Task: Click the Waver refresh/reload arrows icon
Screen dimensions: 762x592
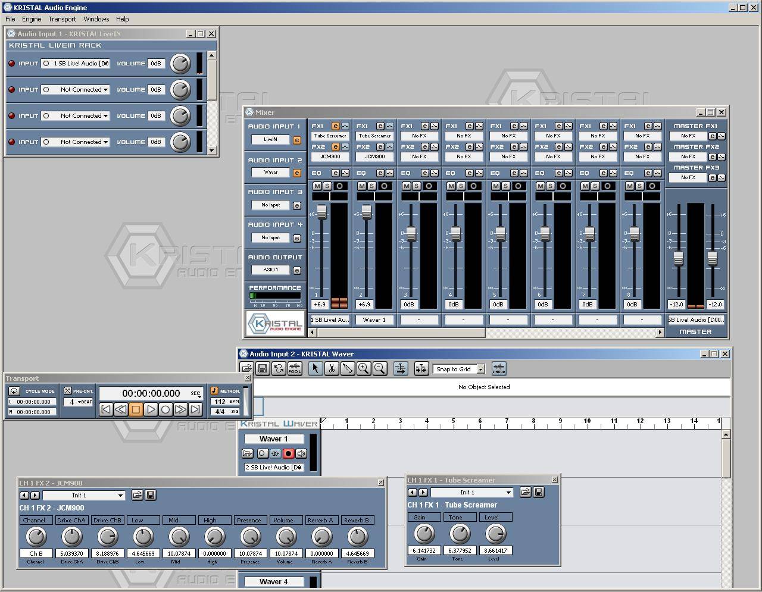Action: click(279, 369)
